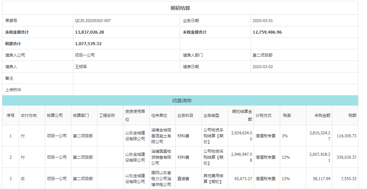The height and width of the screenshot is (189, 367).
Task: Click the 业务日期 field label
Action: (191, 20)
